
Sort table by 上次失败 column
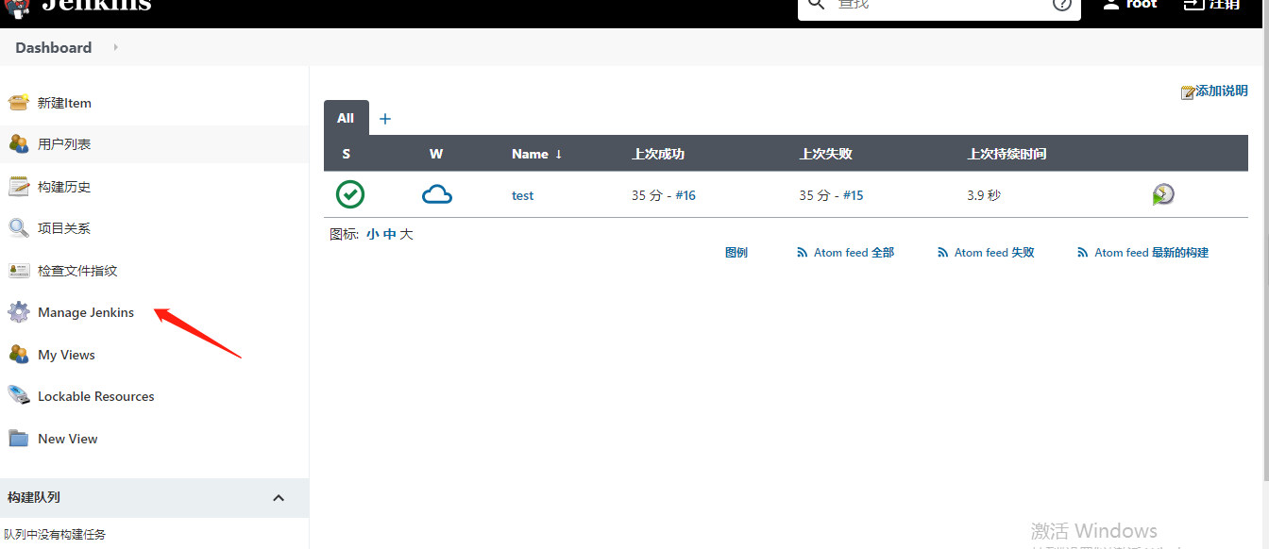point(826,154)
